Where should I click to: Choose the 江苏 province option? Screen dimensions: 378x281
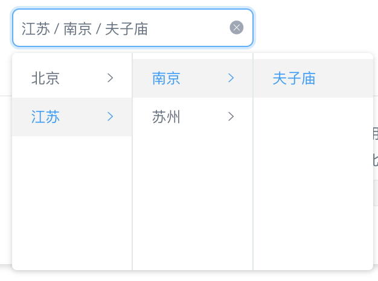point(46,117)
